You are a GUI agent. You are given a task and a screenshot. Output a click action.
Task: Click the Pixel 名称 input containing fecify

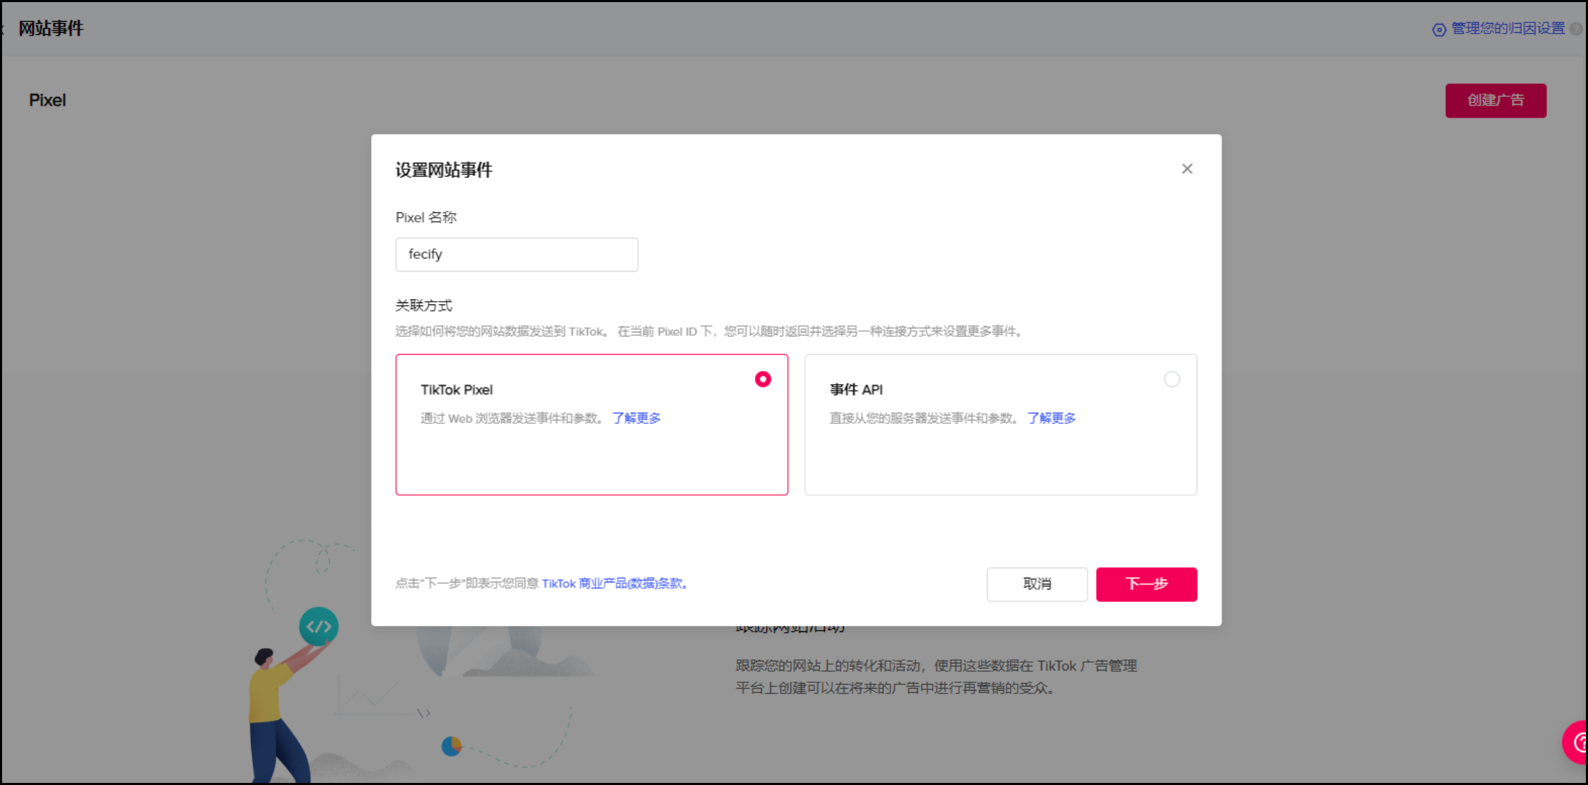pyautogui.click(x=517, y=254)
